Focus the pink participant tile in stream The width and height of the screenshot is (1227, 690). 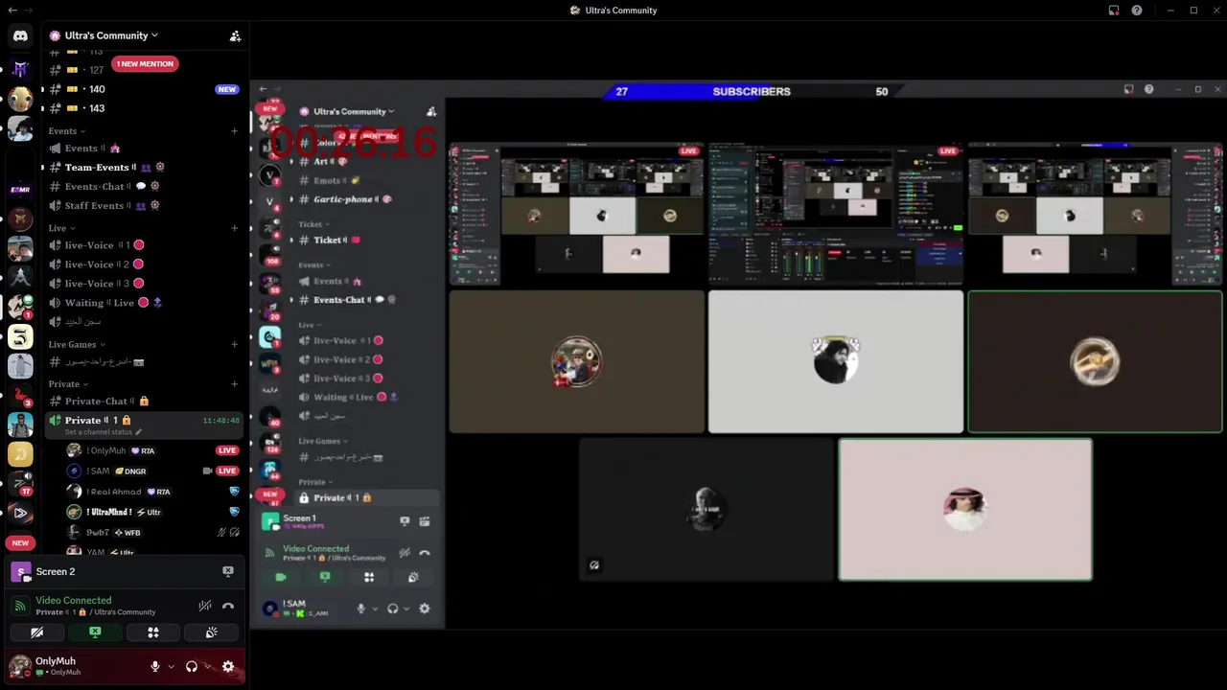tap(965, 510)
